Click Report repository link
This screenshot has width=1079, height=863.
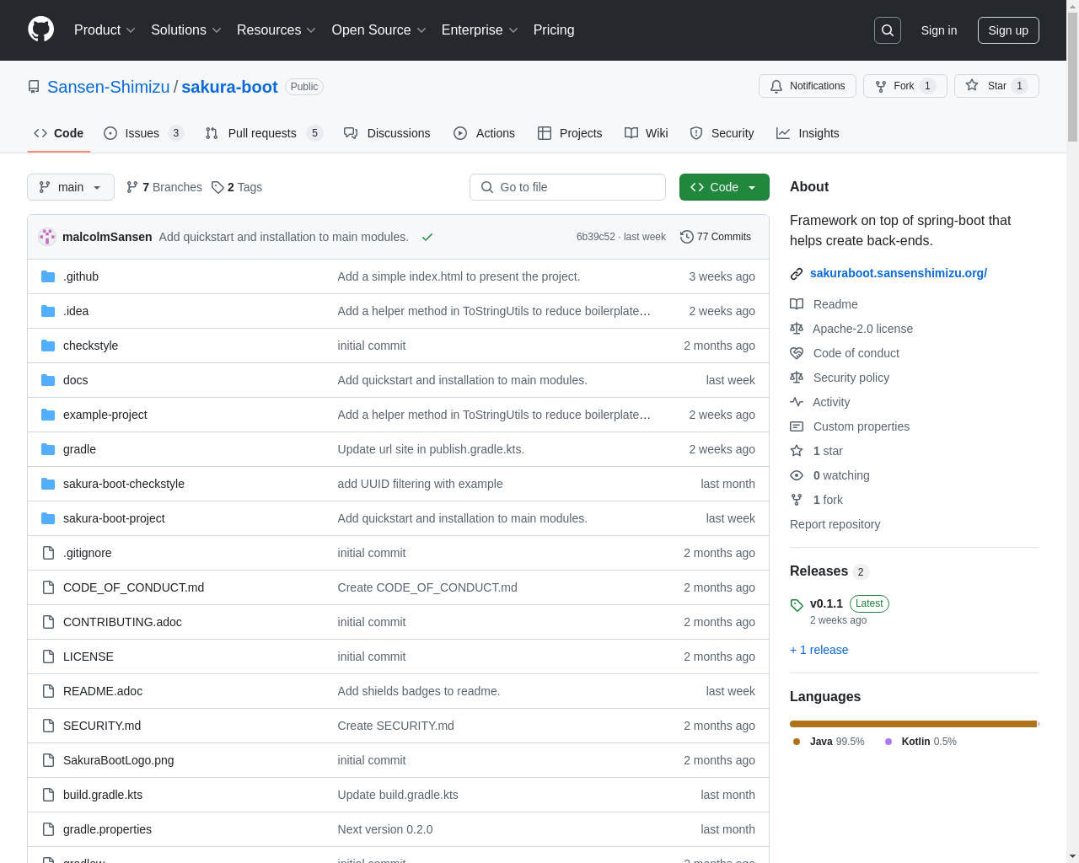[x=835, y=524]
